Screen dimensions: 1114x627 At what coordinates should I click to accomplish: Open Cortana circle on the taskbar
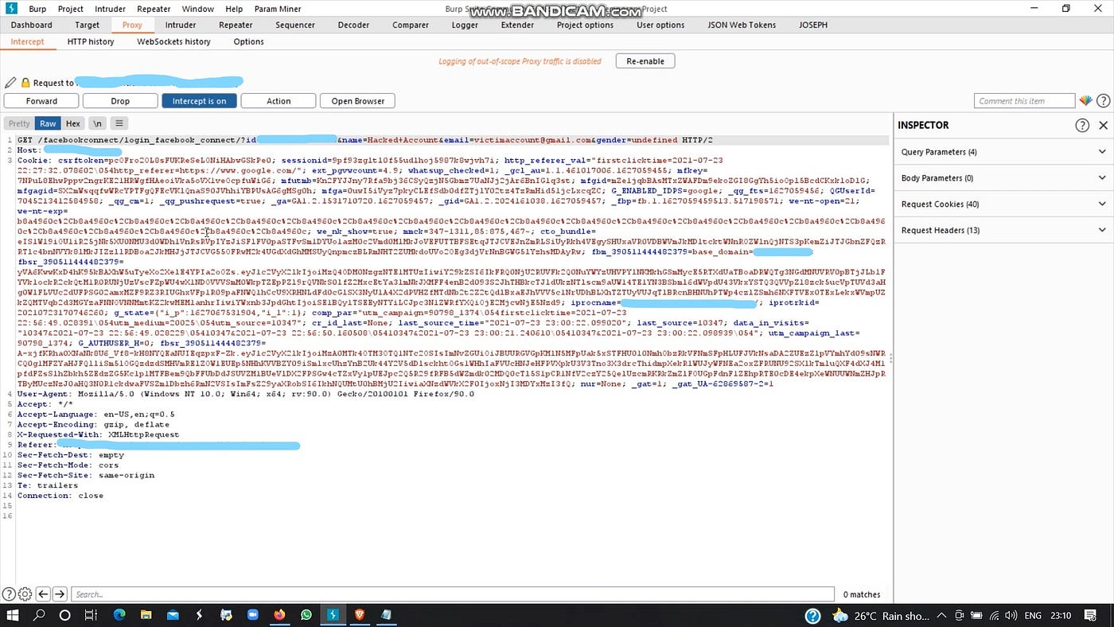point(65,615)
